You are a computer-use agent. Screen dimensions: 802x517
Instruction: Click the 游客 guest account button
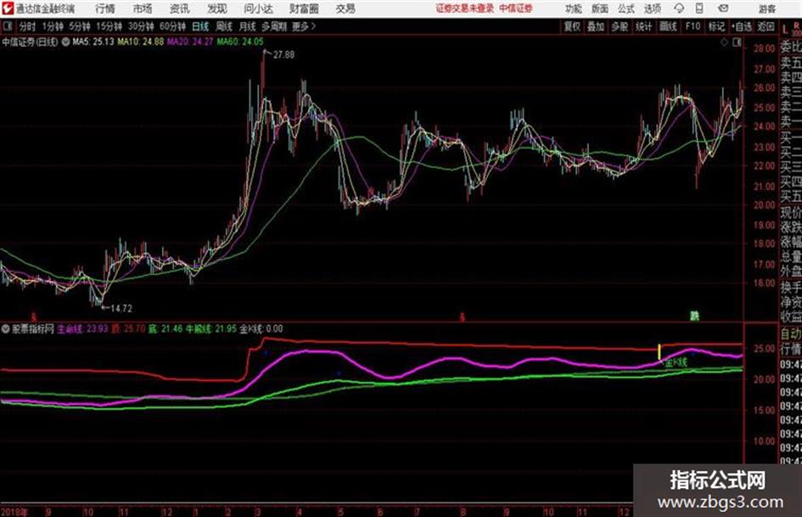767,8
